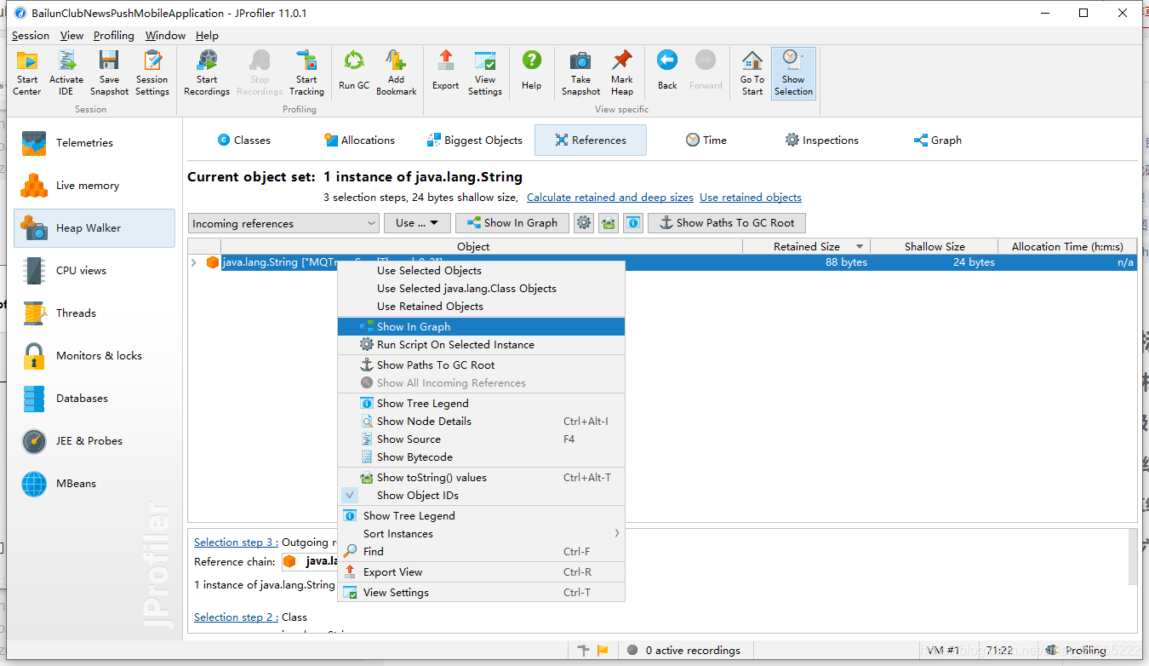Choose Export View in context menu

click(x=481, y=571)
